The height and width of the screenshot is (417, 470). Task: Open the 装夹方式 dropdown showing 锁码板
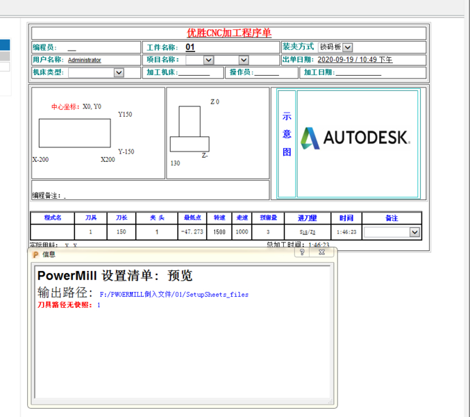tap(335, 47)
